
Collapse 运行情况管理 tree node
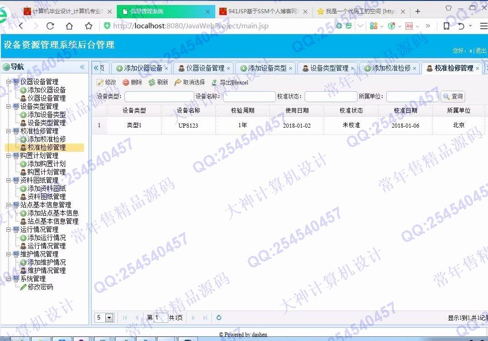point(8,229)
